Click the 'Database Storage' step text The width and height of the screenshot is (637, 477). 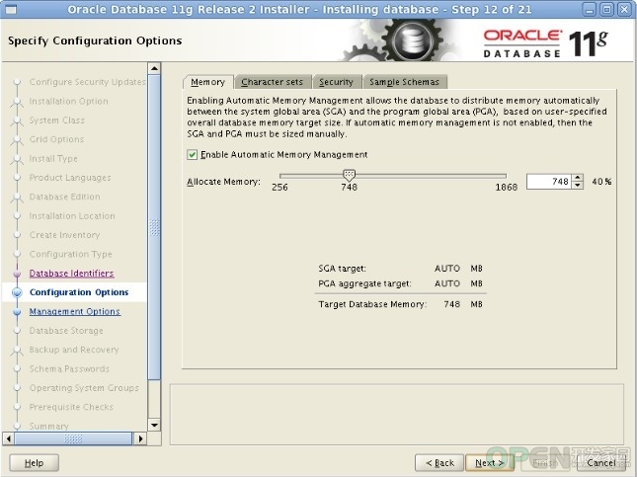point(66,331)
